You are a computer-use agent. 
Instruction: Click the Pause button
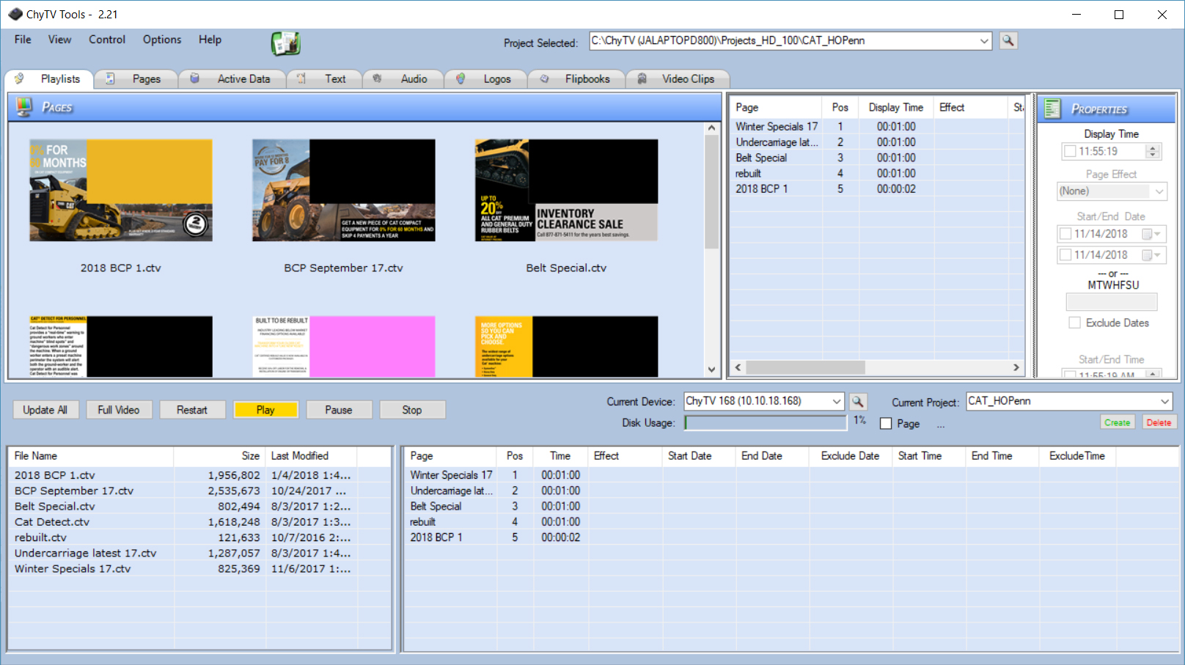point(339,410)
